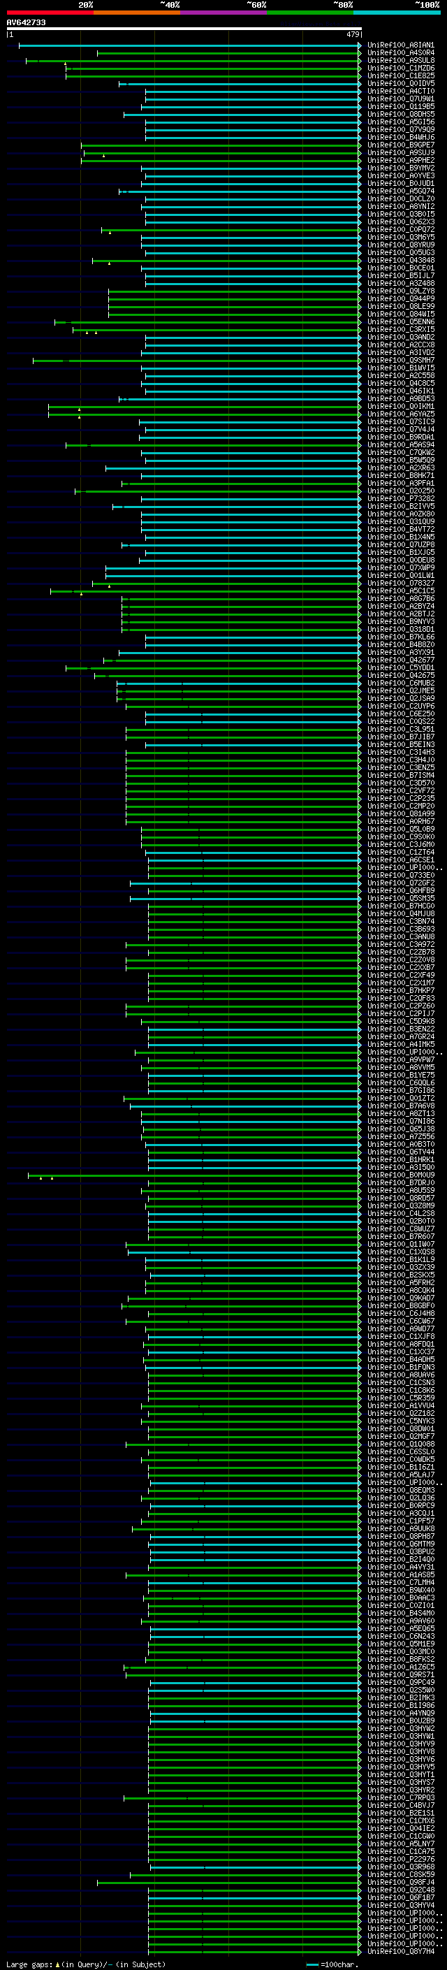447x1970 pixels.
Task: Select the UniRef100_Q7V9Q9 label
Action: point(400,129)
